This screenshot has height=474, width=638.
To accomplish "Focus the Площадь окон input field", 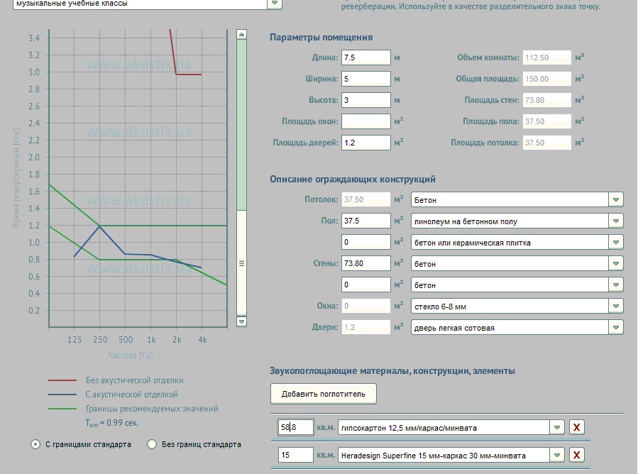I will (365, 121).
